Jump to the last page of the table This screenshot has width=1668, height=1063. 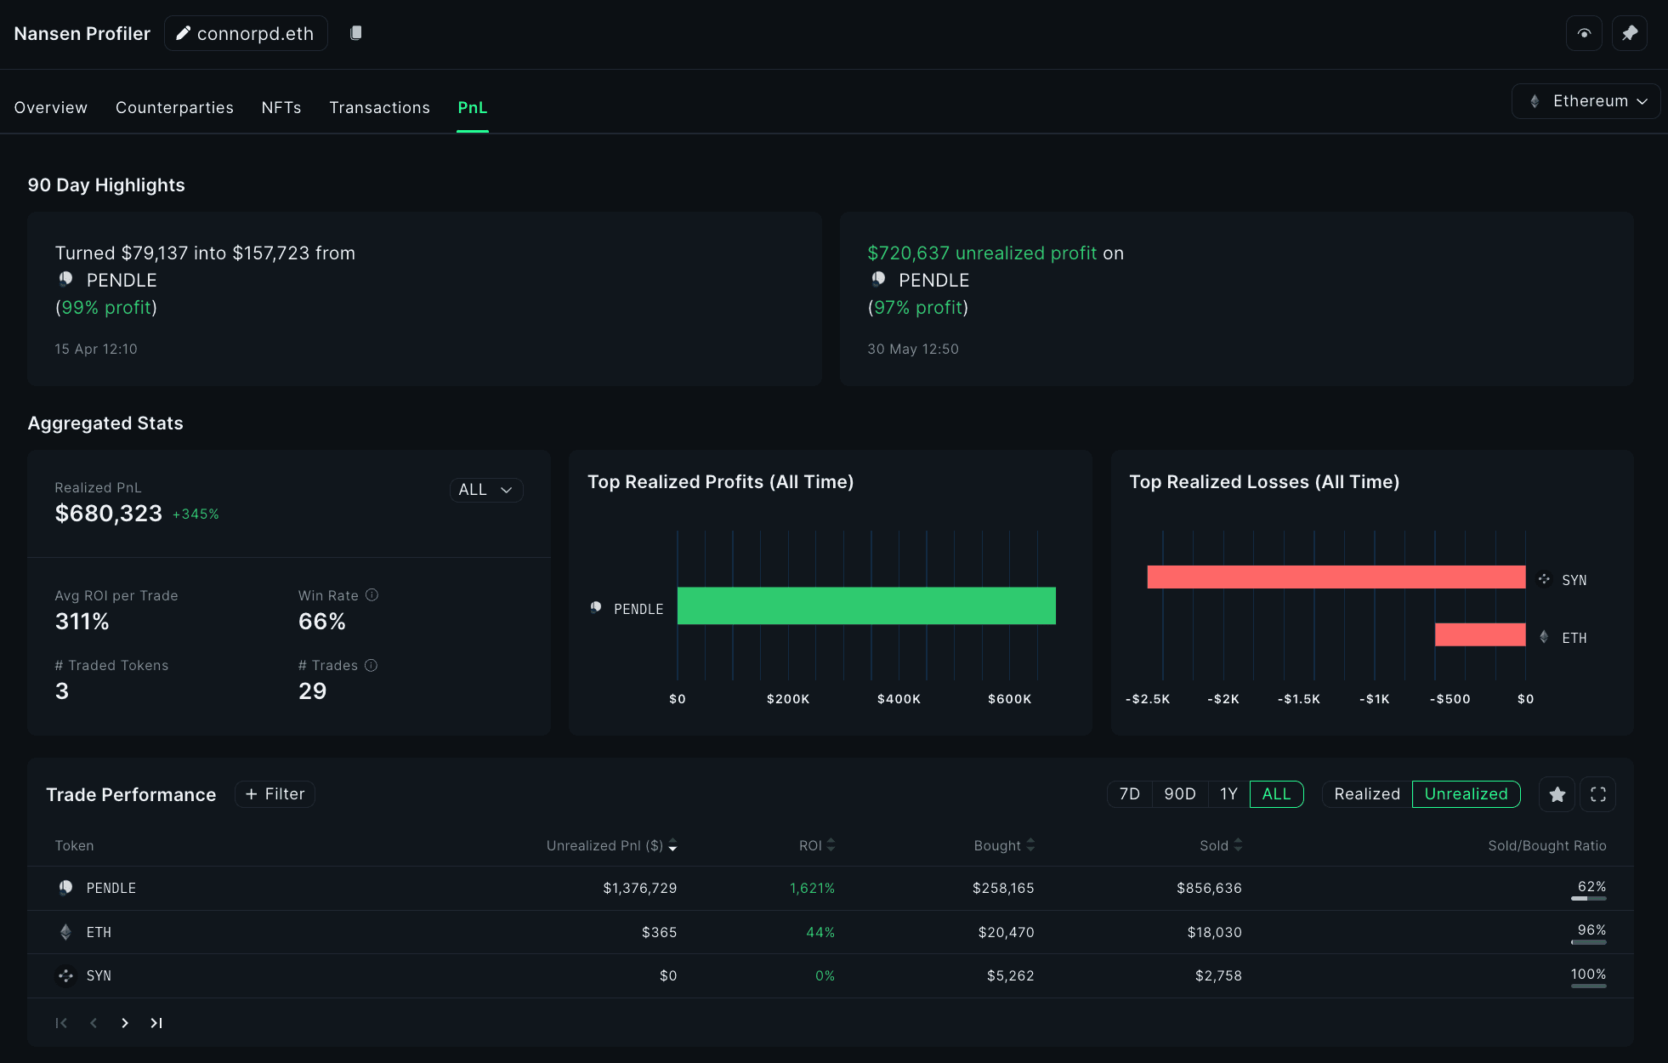click(x=156, y=1023)
